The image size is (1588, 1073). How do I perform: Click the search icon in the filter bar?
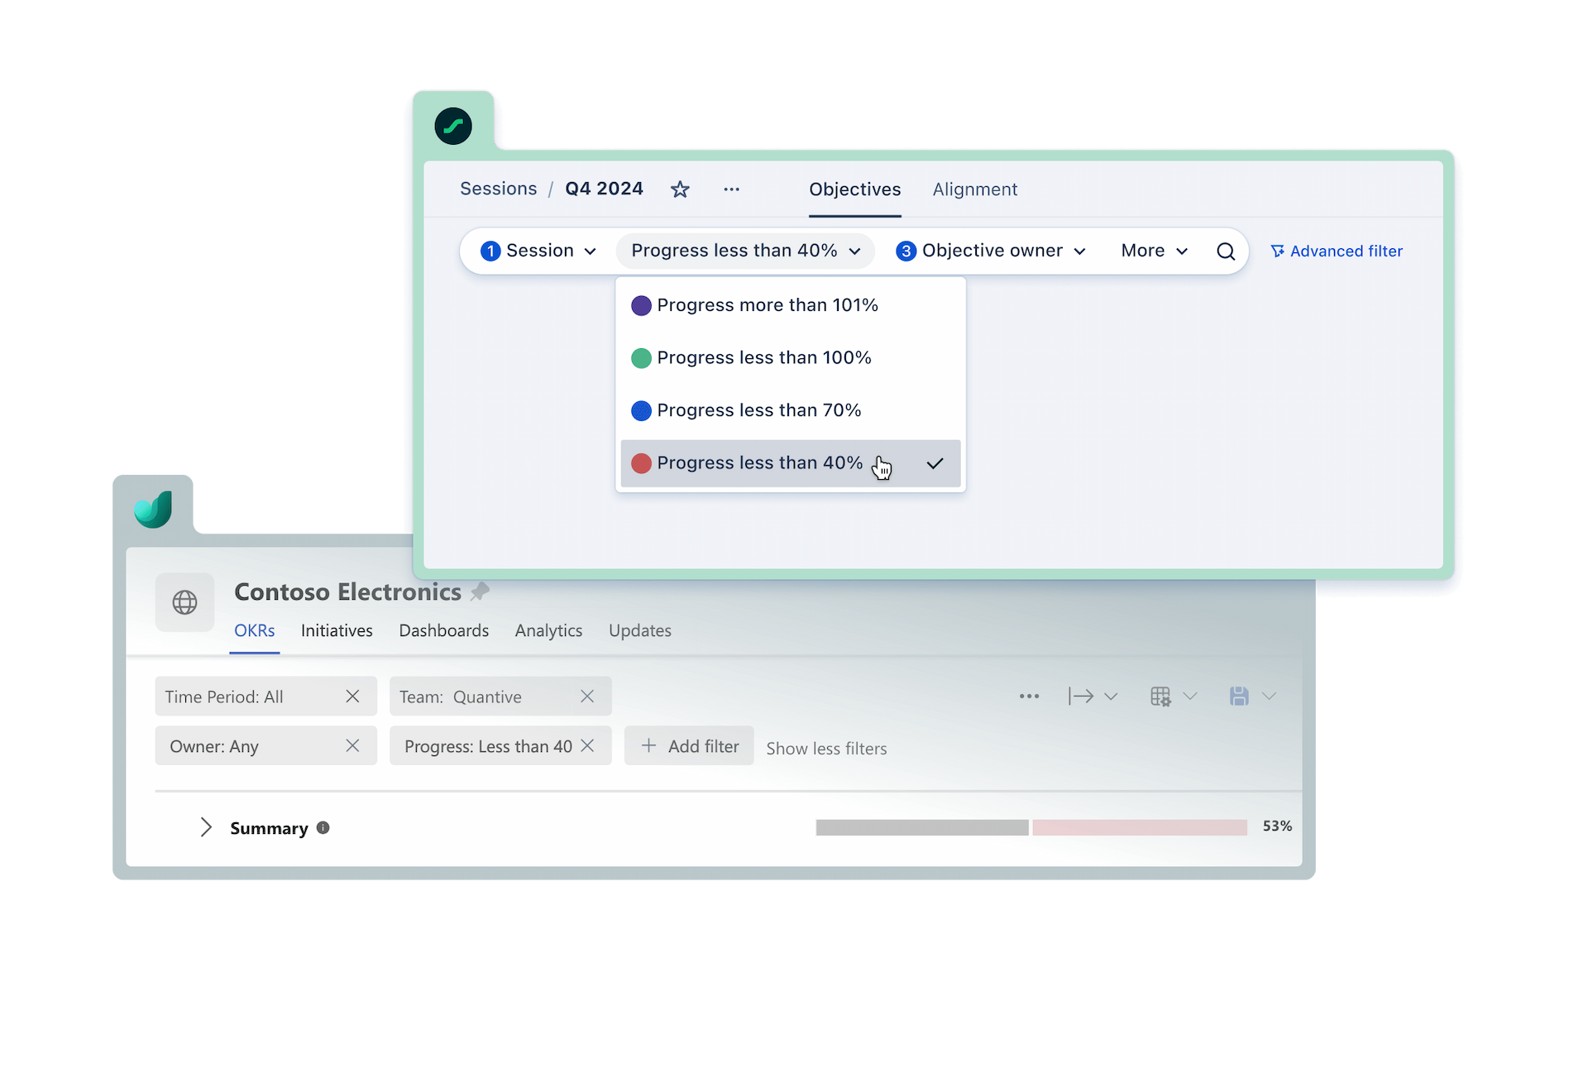[x=1225, y=251]
